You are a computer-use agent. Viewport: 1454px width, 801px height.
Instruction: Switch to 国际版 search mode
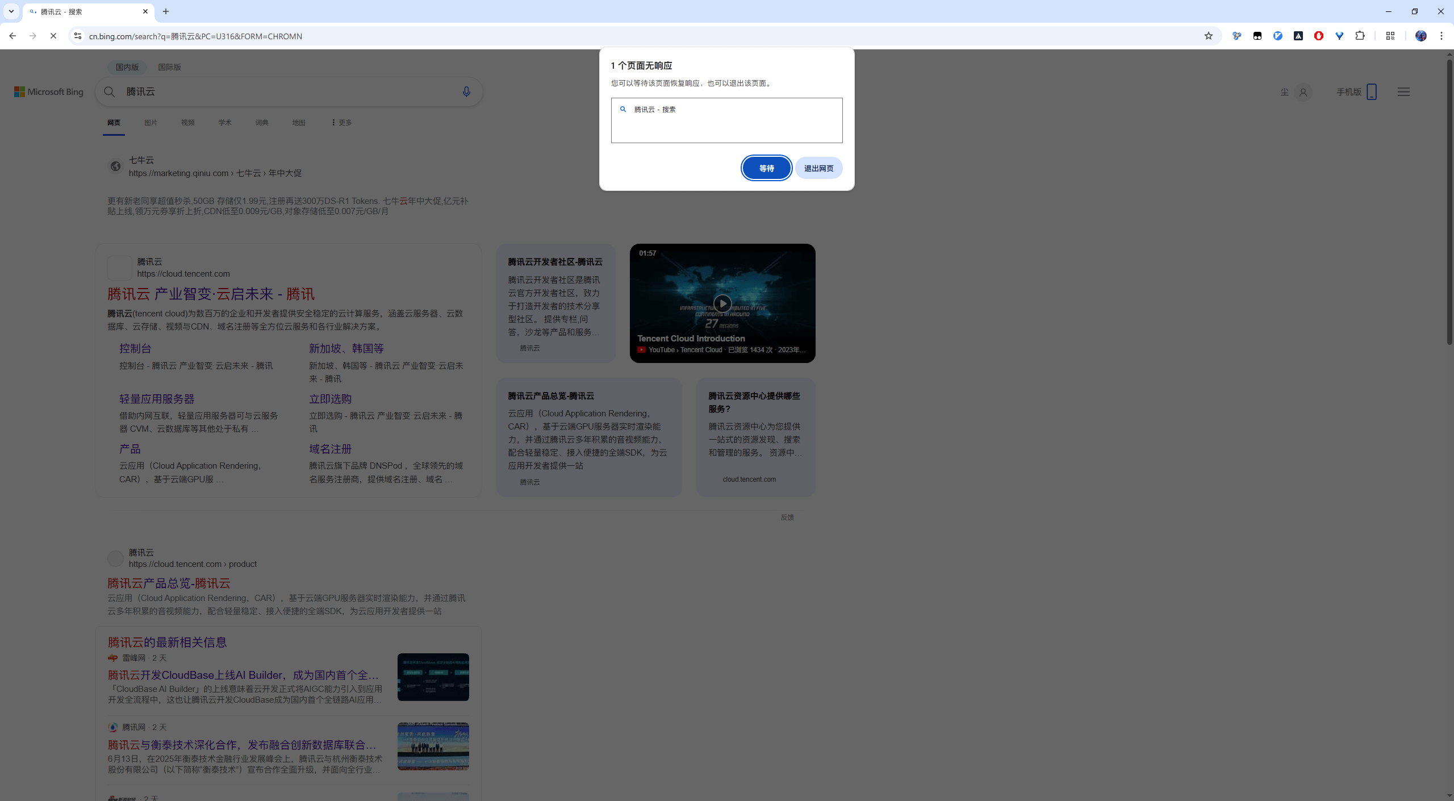[169, 67]
